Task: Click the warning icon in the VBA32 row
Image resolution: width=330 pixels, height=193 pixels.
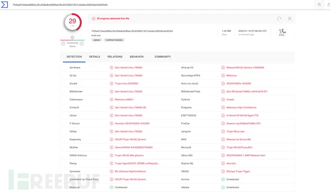Action: [223, 172]
